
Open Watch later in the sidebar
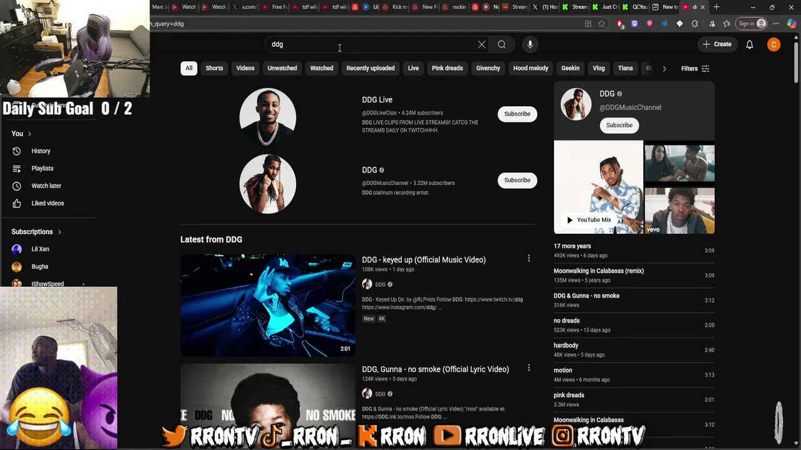tap(46, 186)
